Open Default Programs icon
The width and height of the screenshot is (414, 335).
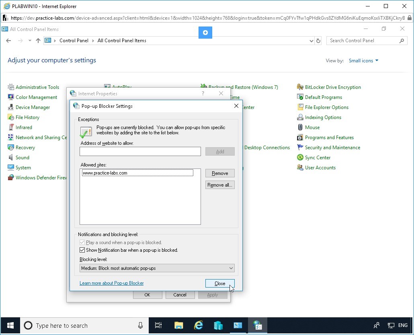(300, 97)
